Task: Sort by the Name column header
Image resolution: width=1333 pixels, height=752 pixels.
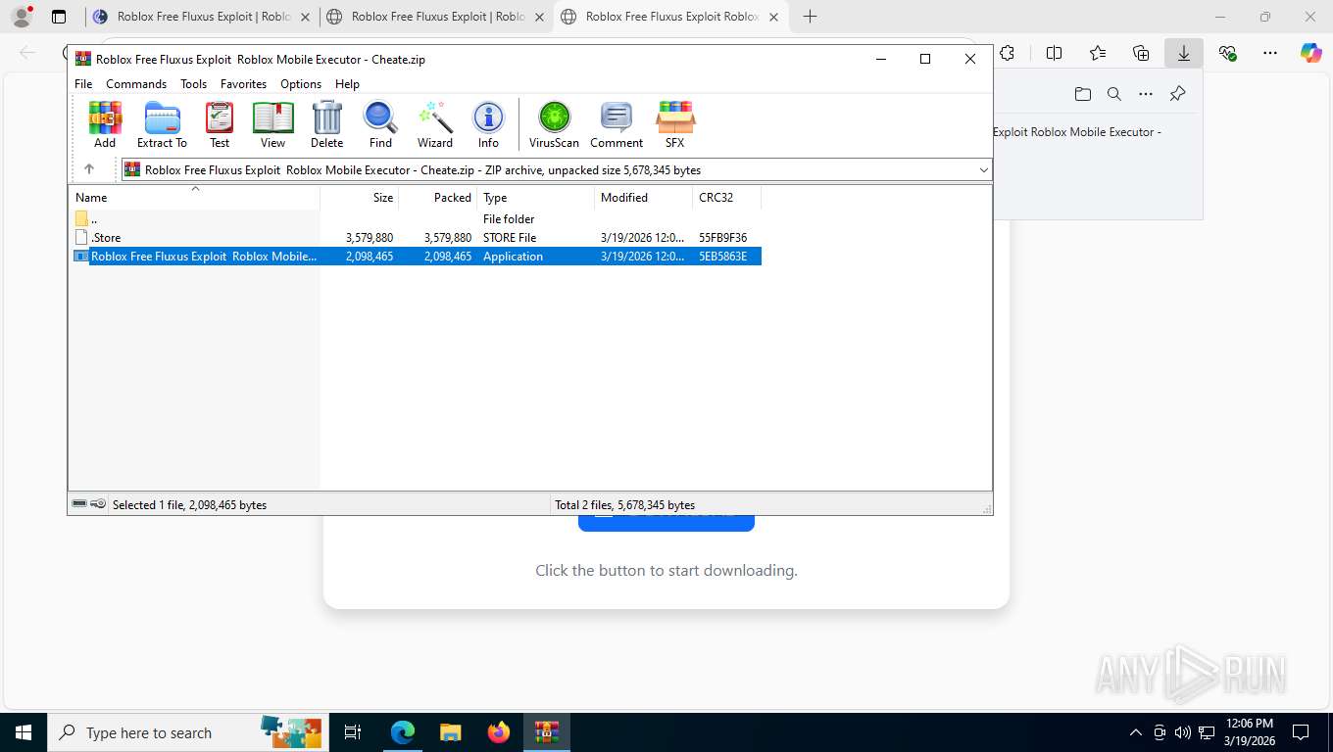Action: (194, 197)
